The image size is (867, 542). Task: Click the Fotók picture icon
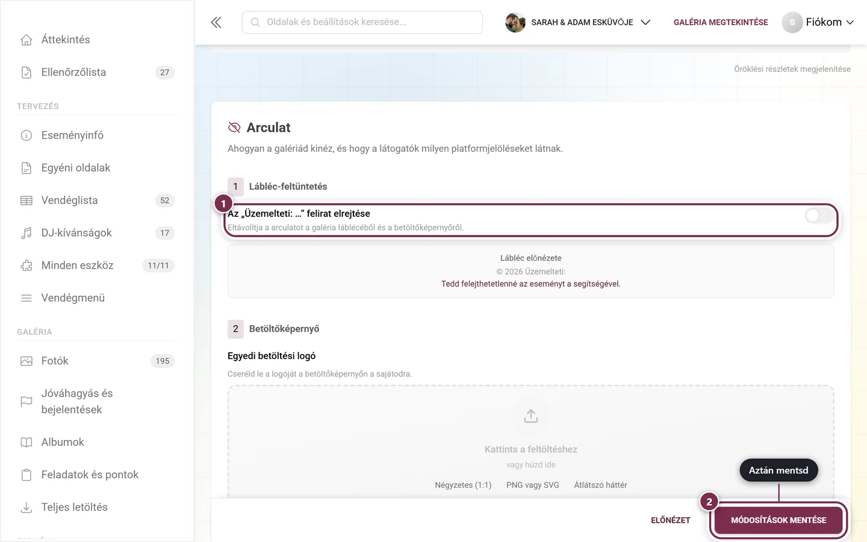26,361
